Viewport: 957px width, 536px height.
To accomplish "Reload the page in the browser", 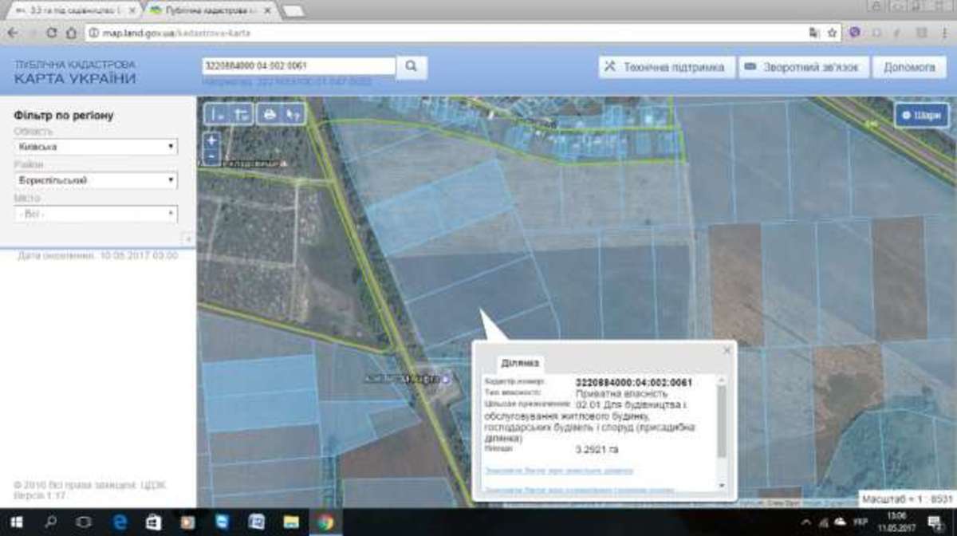I will coord(52,33).
